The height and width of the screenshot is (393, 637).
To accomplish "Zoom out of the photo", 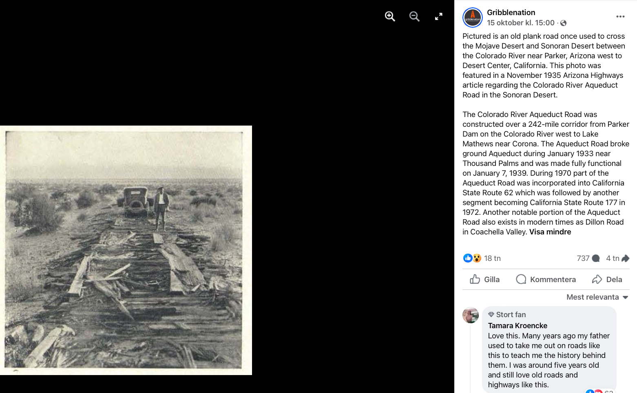I will pyautogui.click(x=414, y=16).
